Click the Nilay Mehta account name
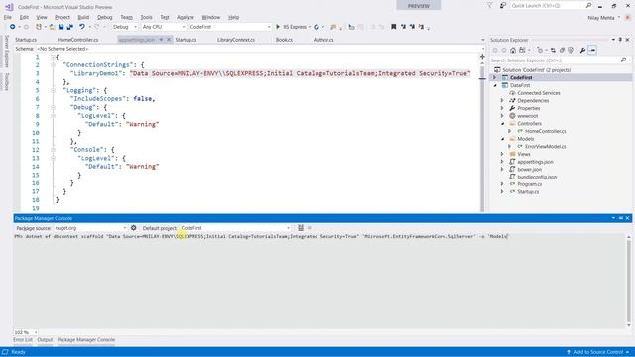 pyautogui.click(x=601, y=18)
